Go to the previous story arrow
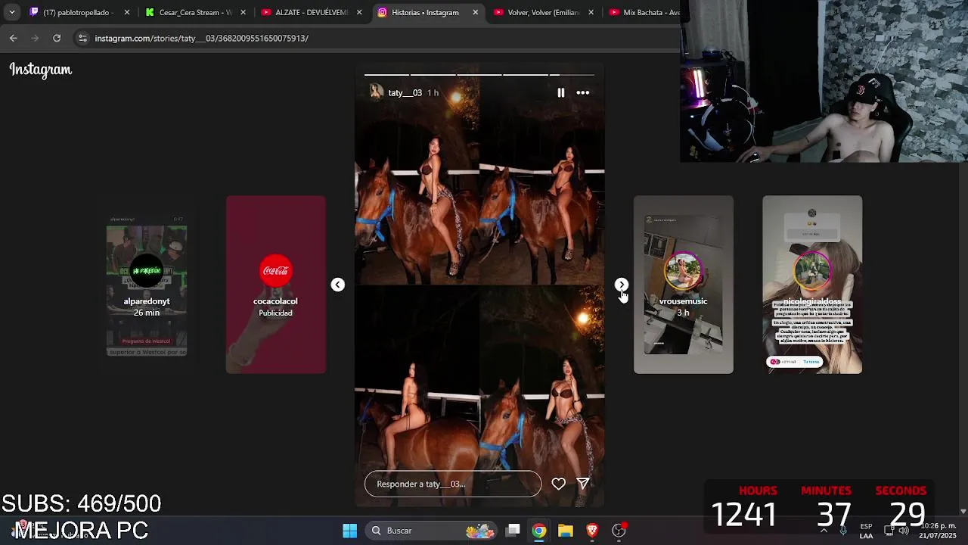Image resolution: width=968 pixels, height=545 pixels. coord(337,285)
